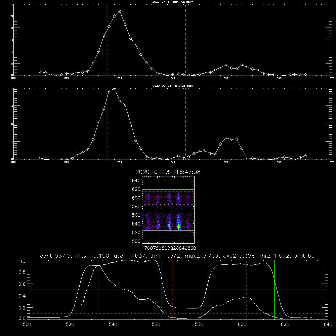Click green dashed line near 842 in dusk plot

(x=185, y=124)
